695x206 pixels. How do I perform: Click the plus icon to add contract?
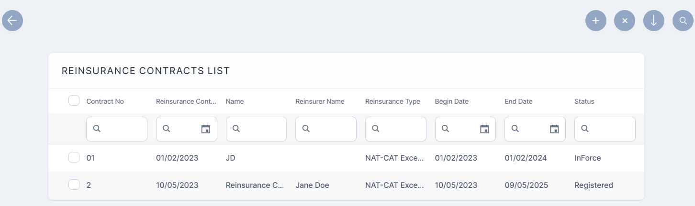(595, 21)
